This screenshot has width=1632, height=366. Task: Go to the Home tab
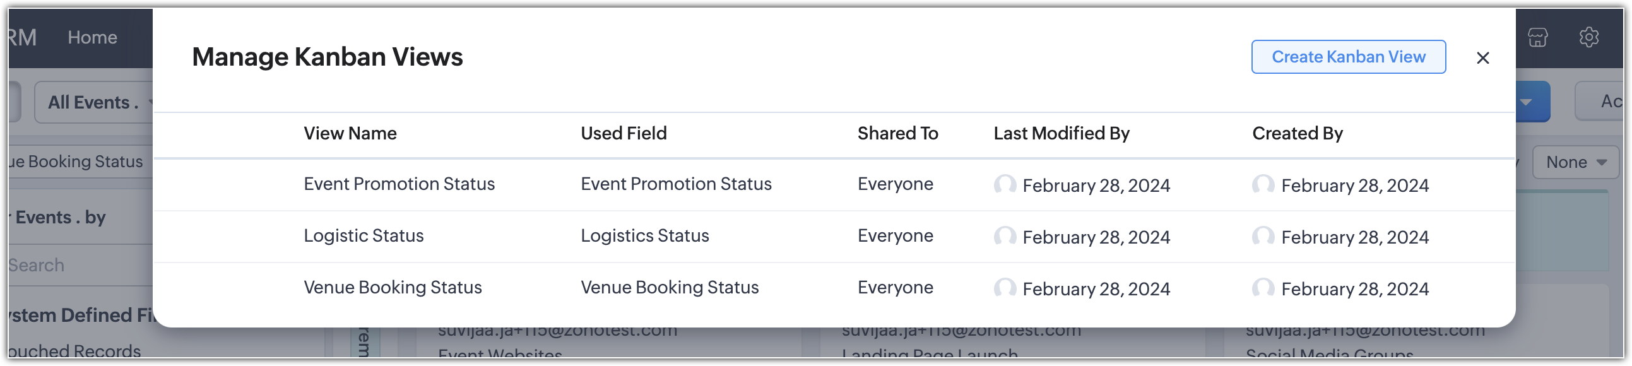pyautogui.click(x=92, y=37)
